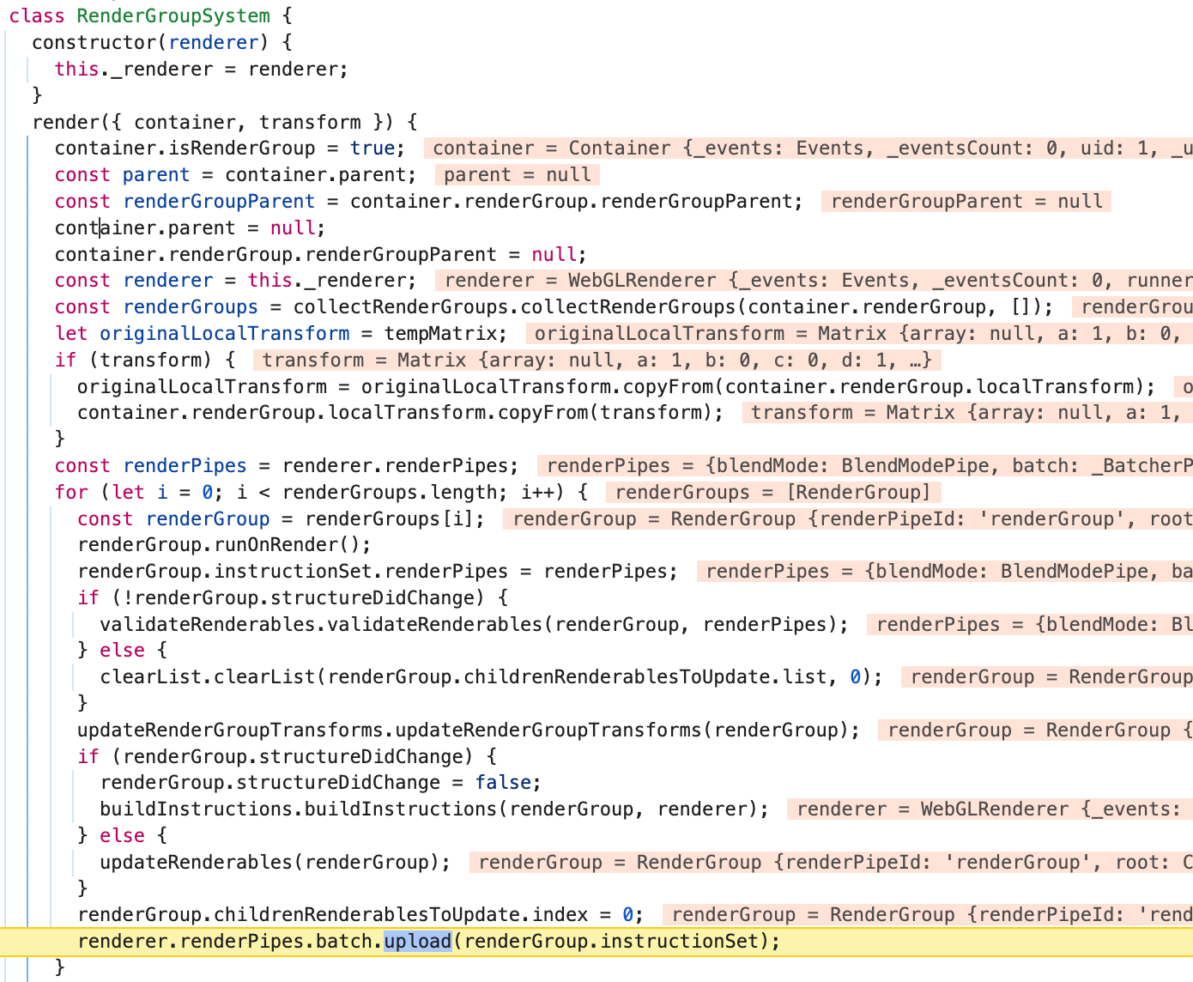Click the 'renderGroup.runOnRender();' call

(225, 544)
